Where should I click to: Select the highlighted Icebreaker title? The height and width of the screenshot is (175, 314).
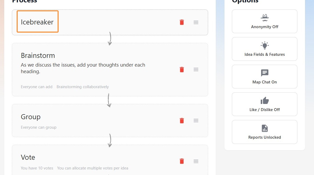pyautogui.click(x=38, y=22)
